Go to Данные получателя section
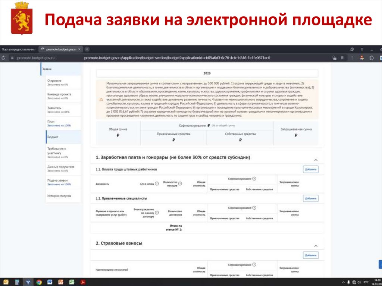Viewport: 382px width, 286px height. click(63, 169)
